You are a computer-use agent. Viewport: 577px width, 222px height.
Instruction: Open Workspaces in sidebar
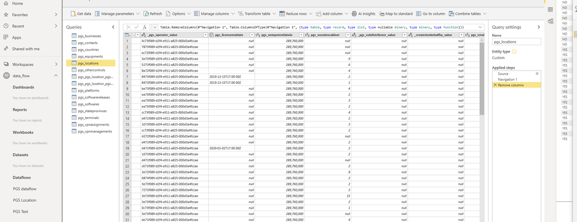[31, 64]
